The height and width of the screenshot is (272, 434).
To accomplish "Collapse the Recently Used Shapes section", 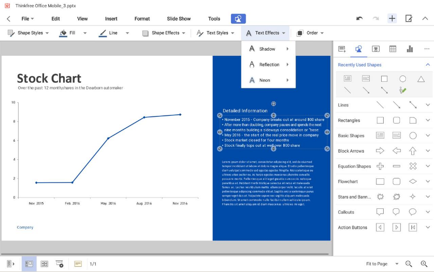I will (x=428, y=65).
